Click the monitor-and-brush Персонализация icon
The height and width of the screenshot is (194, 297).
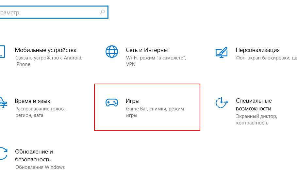(x=221, y=52)
